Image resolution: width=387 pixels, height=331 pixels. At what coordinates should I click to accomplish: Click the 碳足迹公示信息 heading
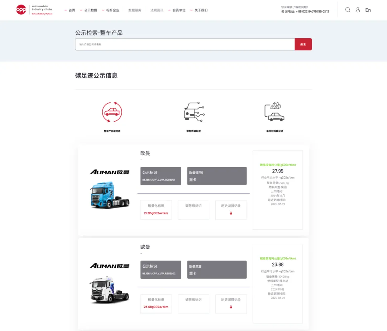(x=96, y=76)
